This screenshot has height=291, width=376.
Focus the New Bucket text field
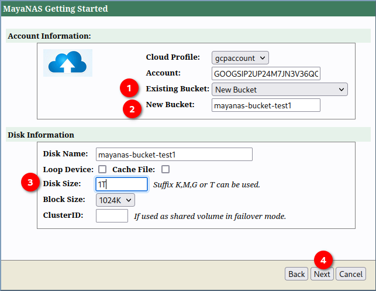[266, 105]
